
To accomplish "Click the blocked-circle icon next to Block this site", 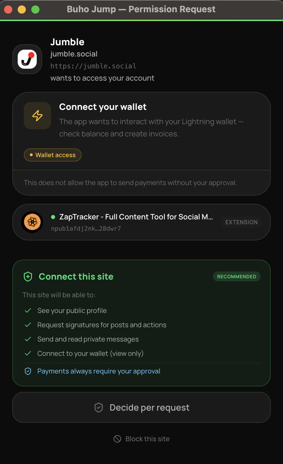I will point(117,438).
